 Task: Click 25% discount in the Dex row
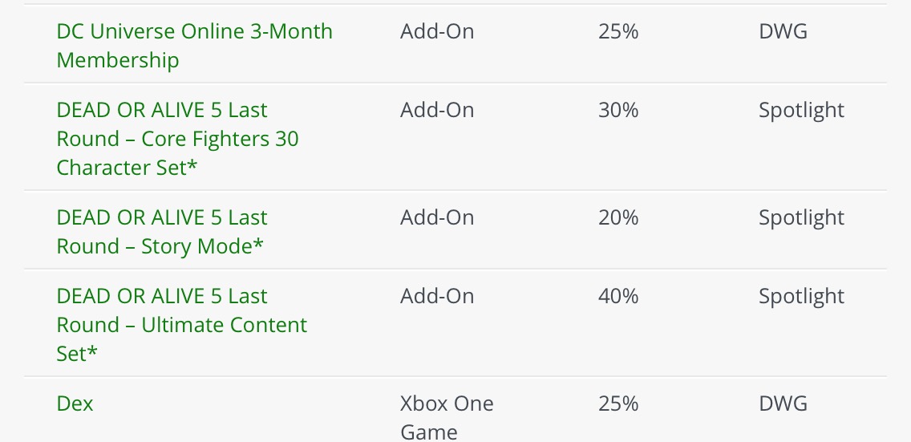[618, 403]
